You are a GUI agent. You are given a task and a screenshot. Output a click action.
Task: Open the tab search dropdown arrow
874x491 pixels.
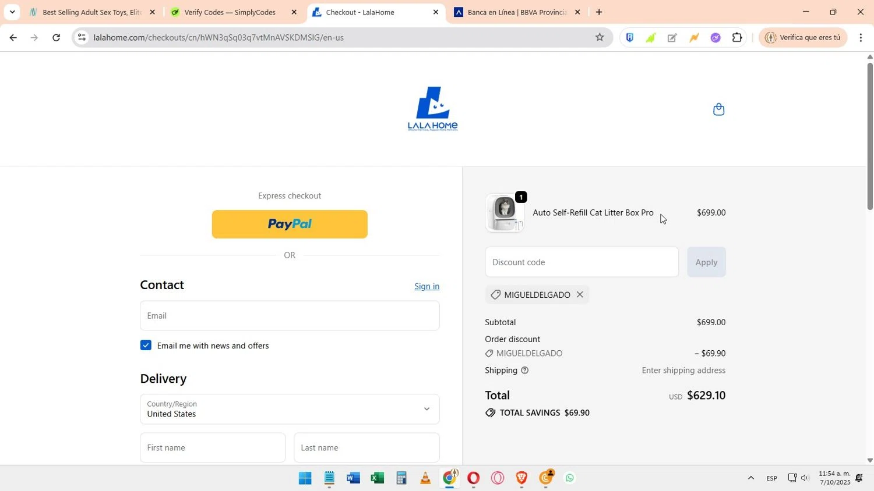(12, 12)
